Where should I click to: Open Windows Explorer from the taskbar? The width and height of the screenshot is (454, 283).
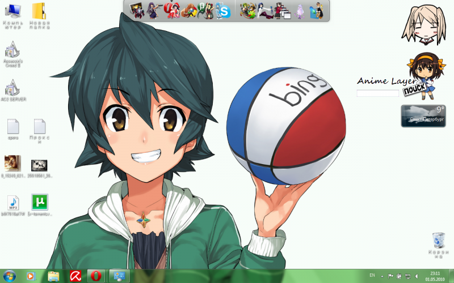(53, 276)
